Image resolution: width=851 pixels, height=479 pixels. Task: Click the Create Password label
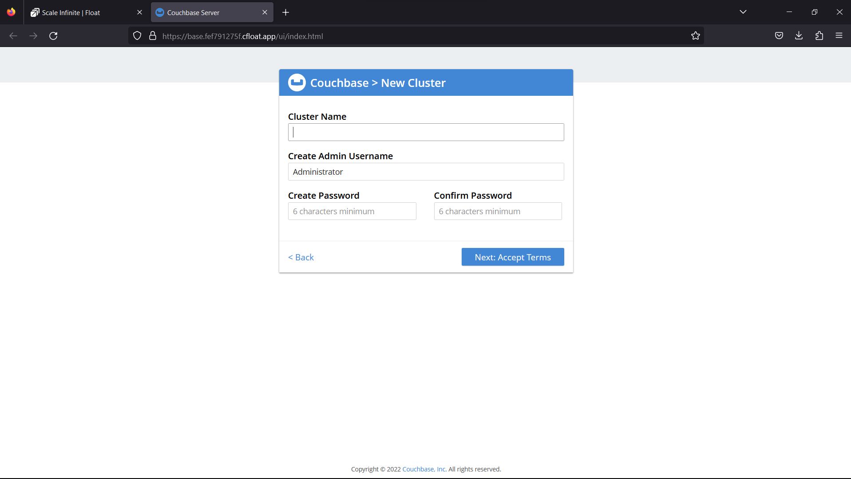pos(324,196)
